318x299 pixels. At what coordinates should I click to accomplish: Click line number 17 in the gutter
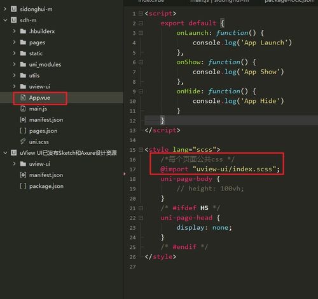133,169
